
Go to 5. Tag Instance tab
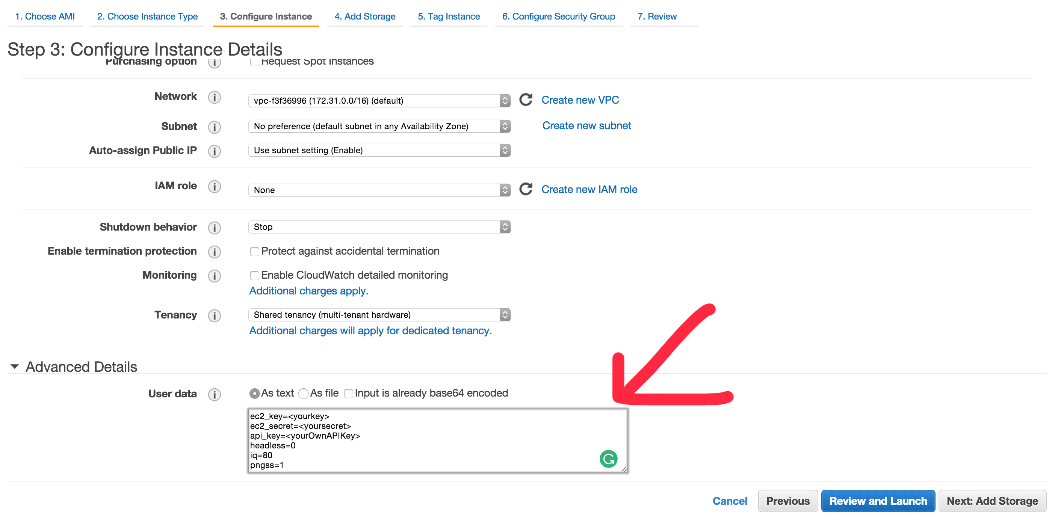449,17
